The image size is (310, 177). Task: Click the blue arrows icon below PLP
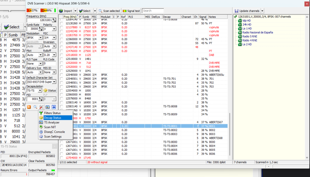tap(54, 107)
